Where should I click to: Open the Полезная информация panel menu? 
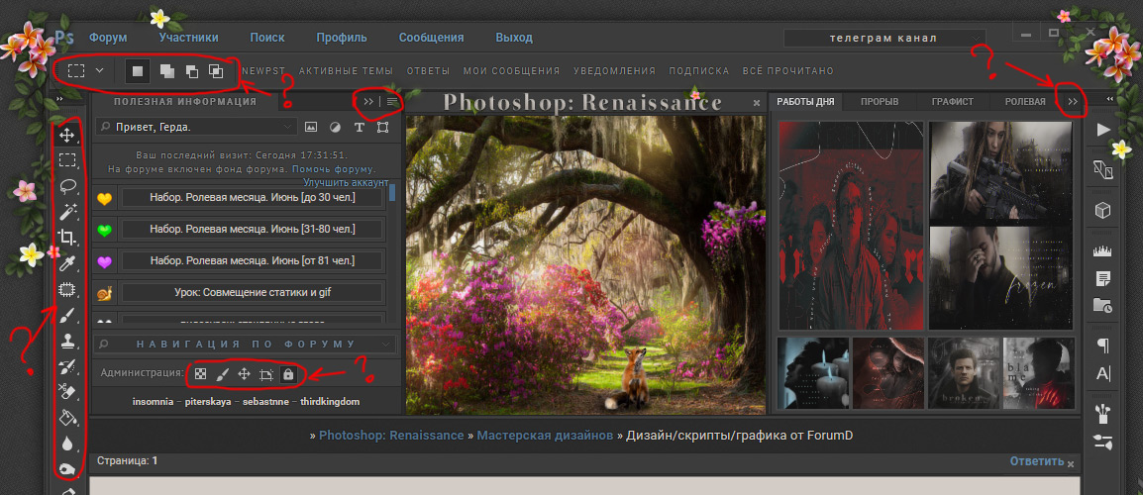392,101
